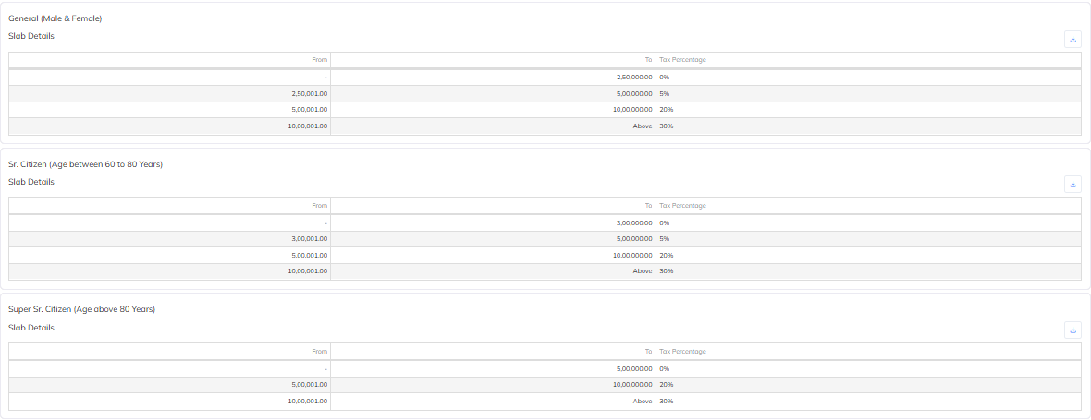This screenshot has height=420, width=1091.
Task: Download the General (Male & Female) slab table
Action: coord(1073,40)
